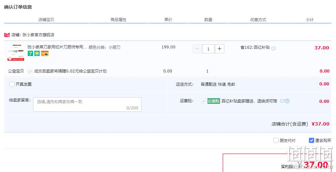
Task: Open the 张小泉官方旗舰店 store link
Action: [38, 35]
